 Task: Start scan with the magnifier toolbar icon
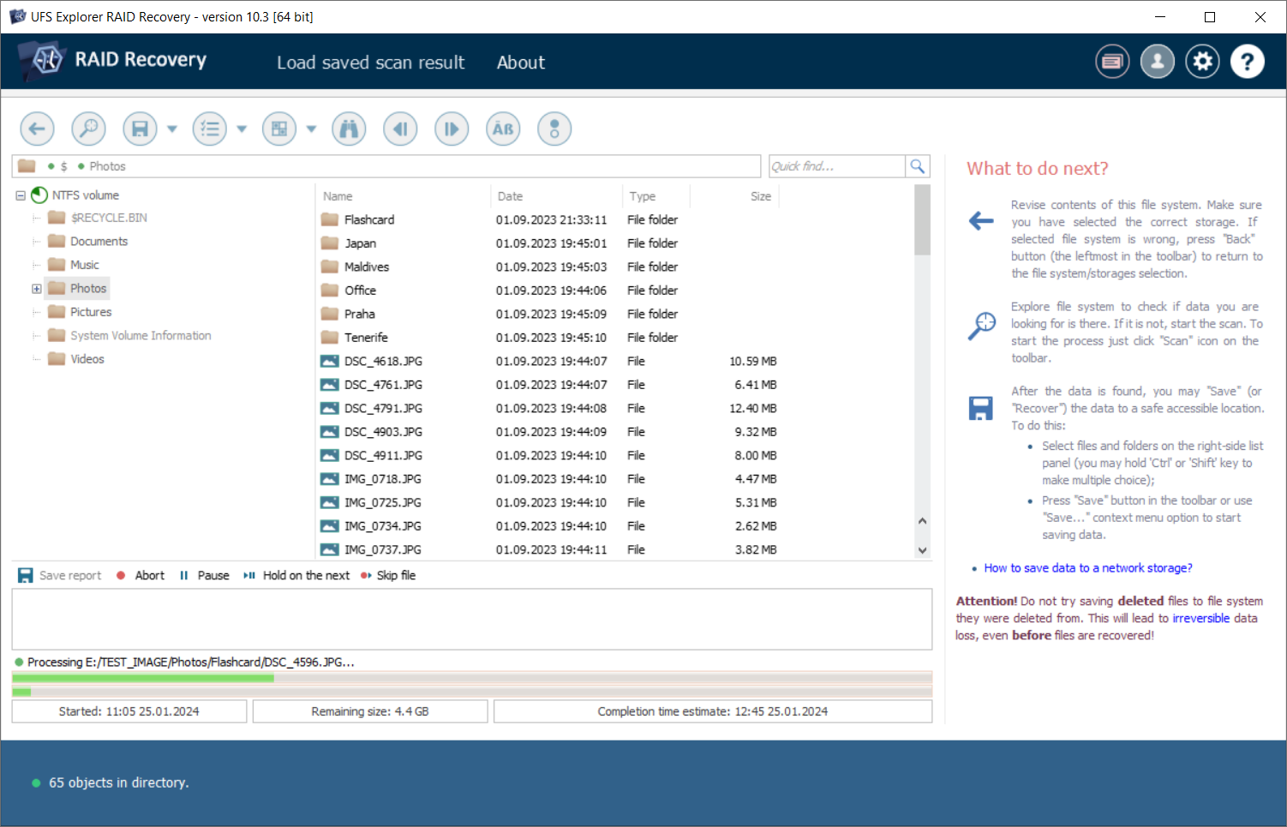pos(88,129)
